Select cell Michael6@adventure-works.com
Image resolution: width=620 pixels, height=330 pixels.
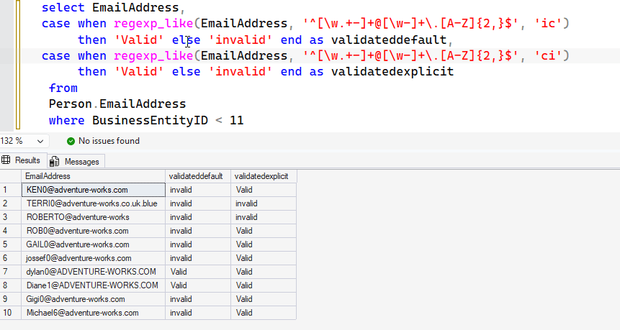(x=94, y=313)
